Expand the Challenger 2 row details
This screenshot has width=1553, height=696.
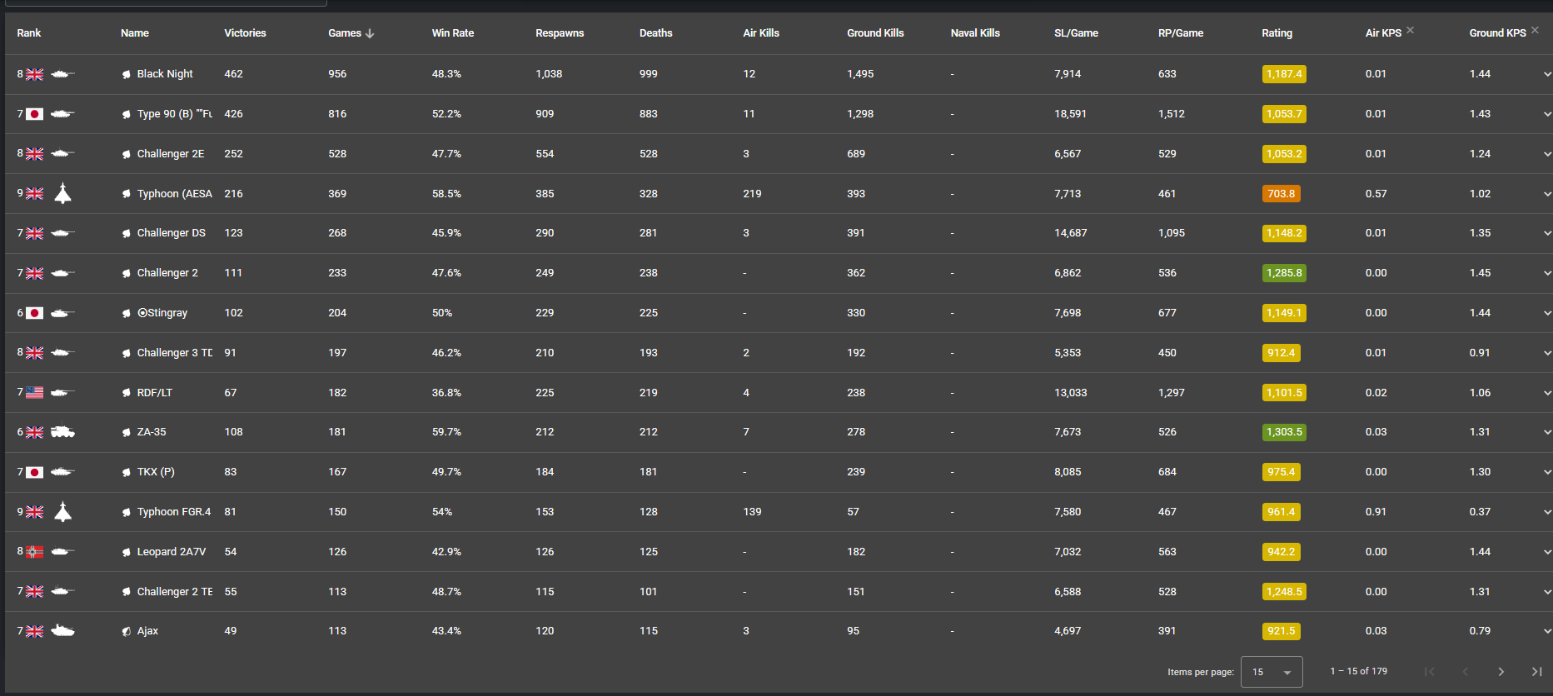click(x=1546, y=273)
